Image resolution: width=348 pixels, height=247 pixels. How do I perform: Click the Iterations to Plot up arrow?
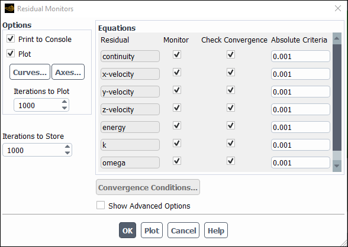[65, 102]
